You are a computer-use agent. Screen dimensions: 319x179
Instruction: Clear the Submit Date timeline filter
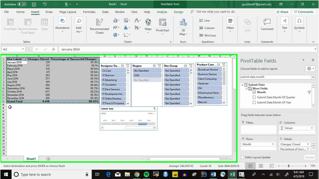(155, 109)
